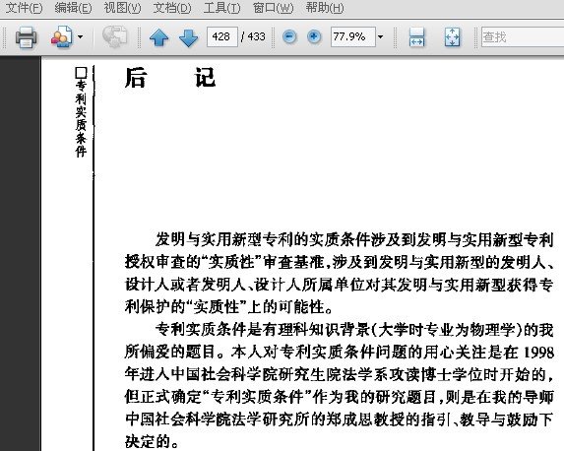The height and width of the screenshot is (451, 564).
Task: Click the fit width scrolling icon
Action: click(x=417, y=36)
